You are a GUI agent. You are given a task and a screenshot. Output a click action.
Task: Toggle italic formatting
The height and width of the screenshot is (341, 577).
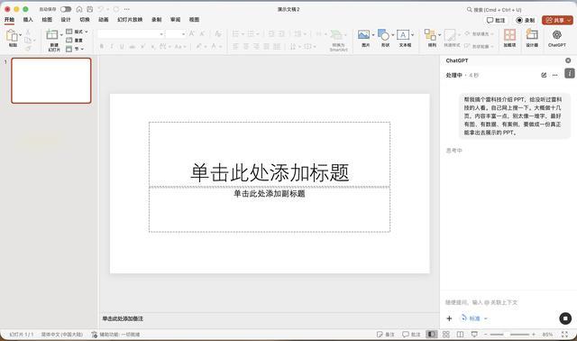(x=112, y=46)
